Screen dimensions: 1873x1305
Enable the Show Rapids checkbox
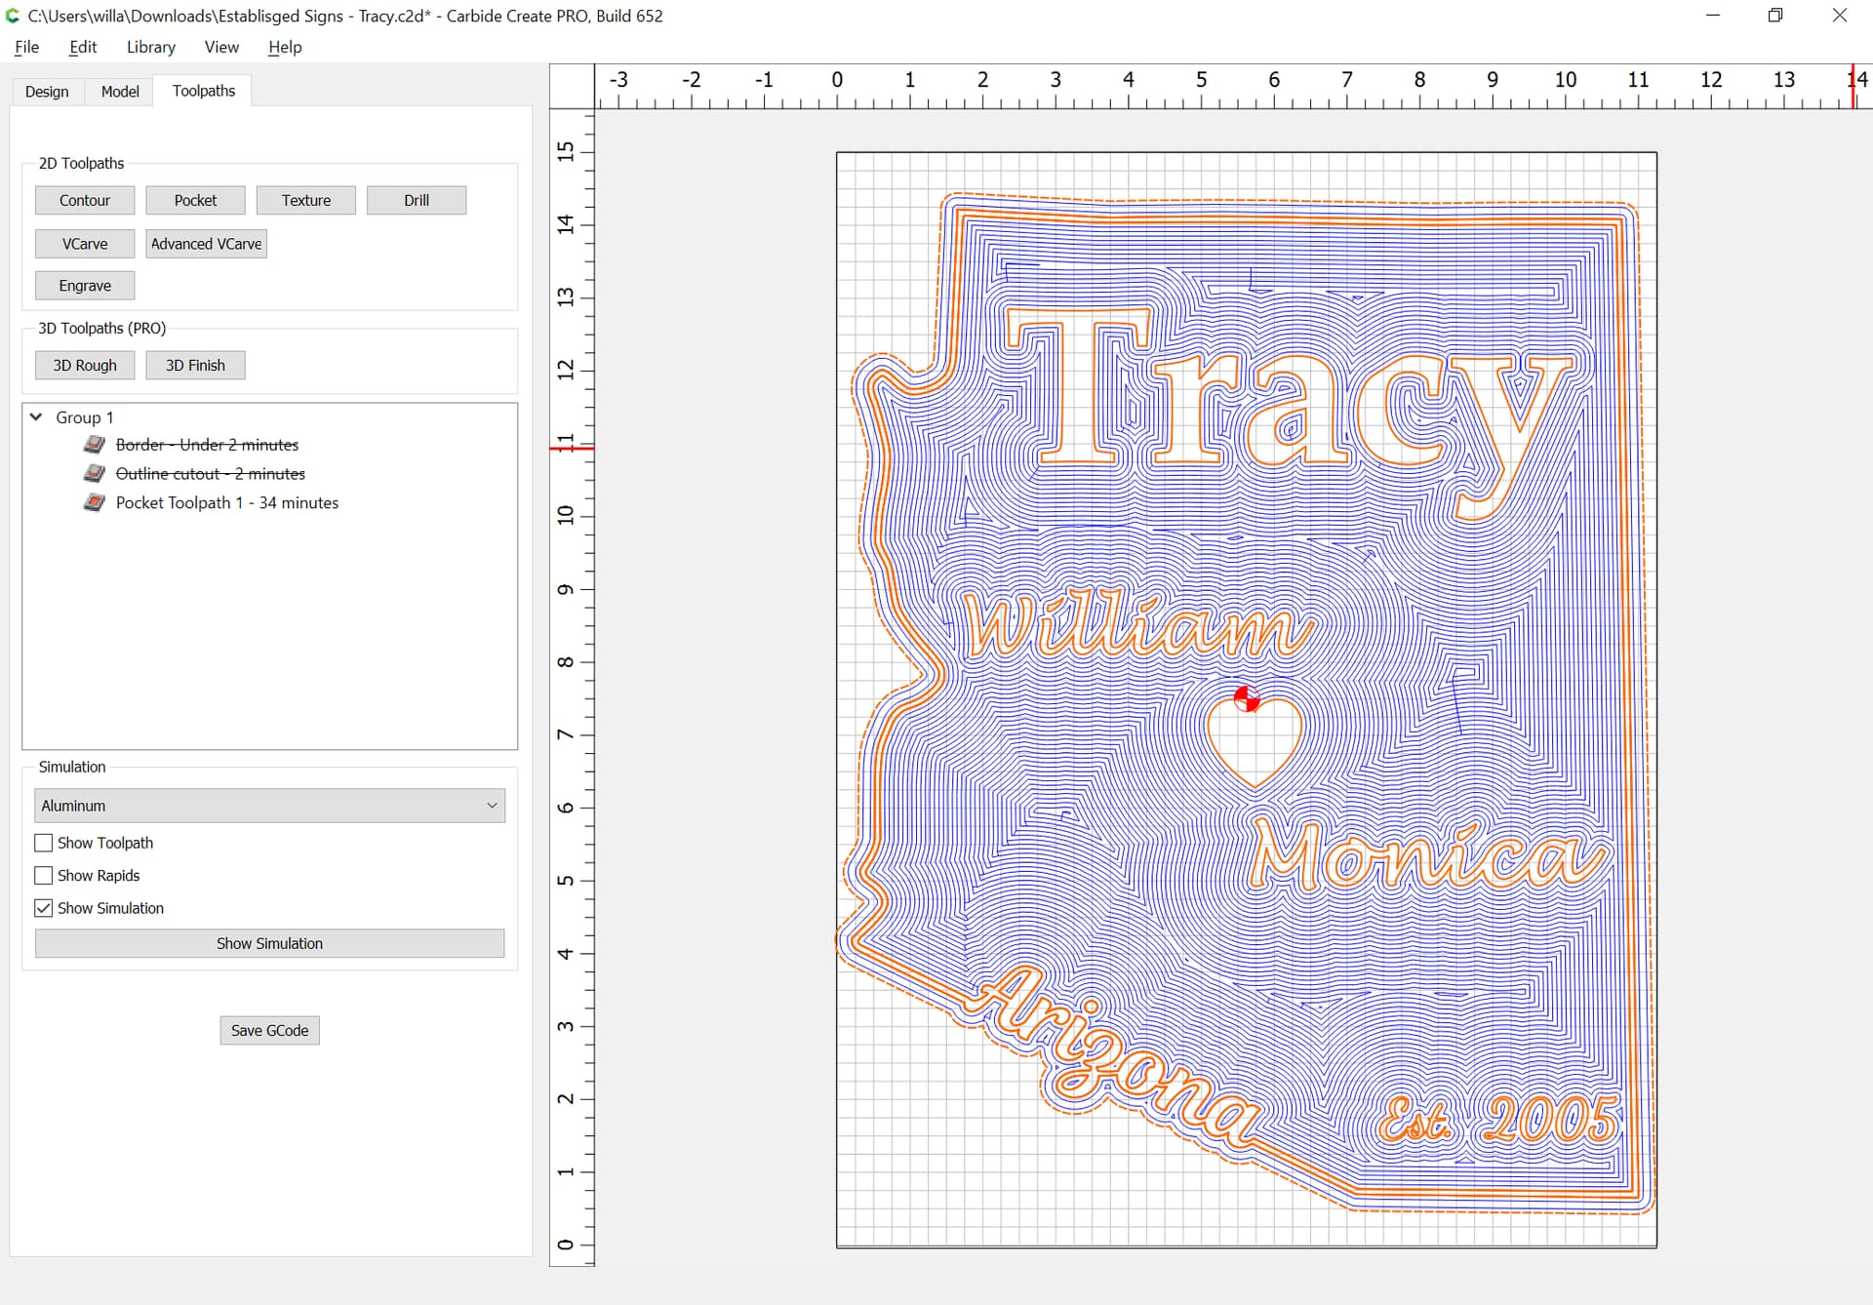tap(44, 876)
